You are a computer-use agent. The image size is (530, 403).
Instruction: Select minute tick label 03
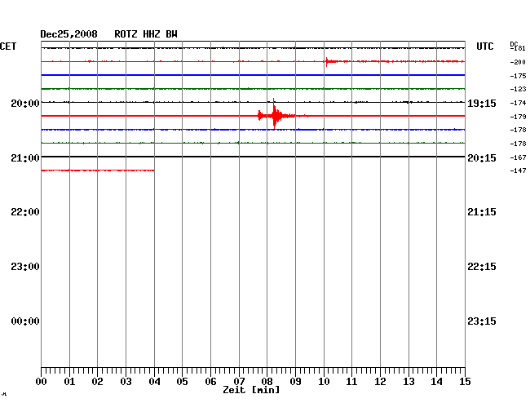click(x=126, y=382)
